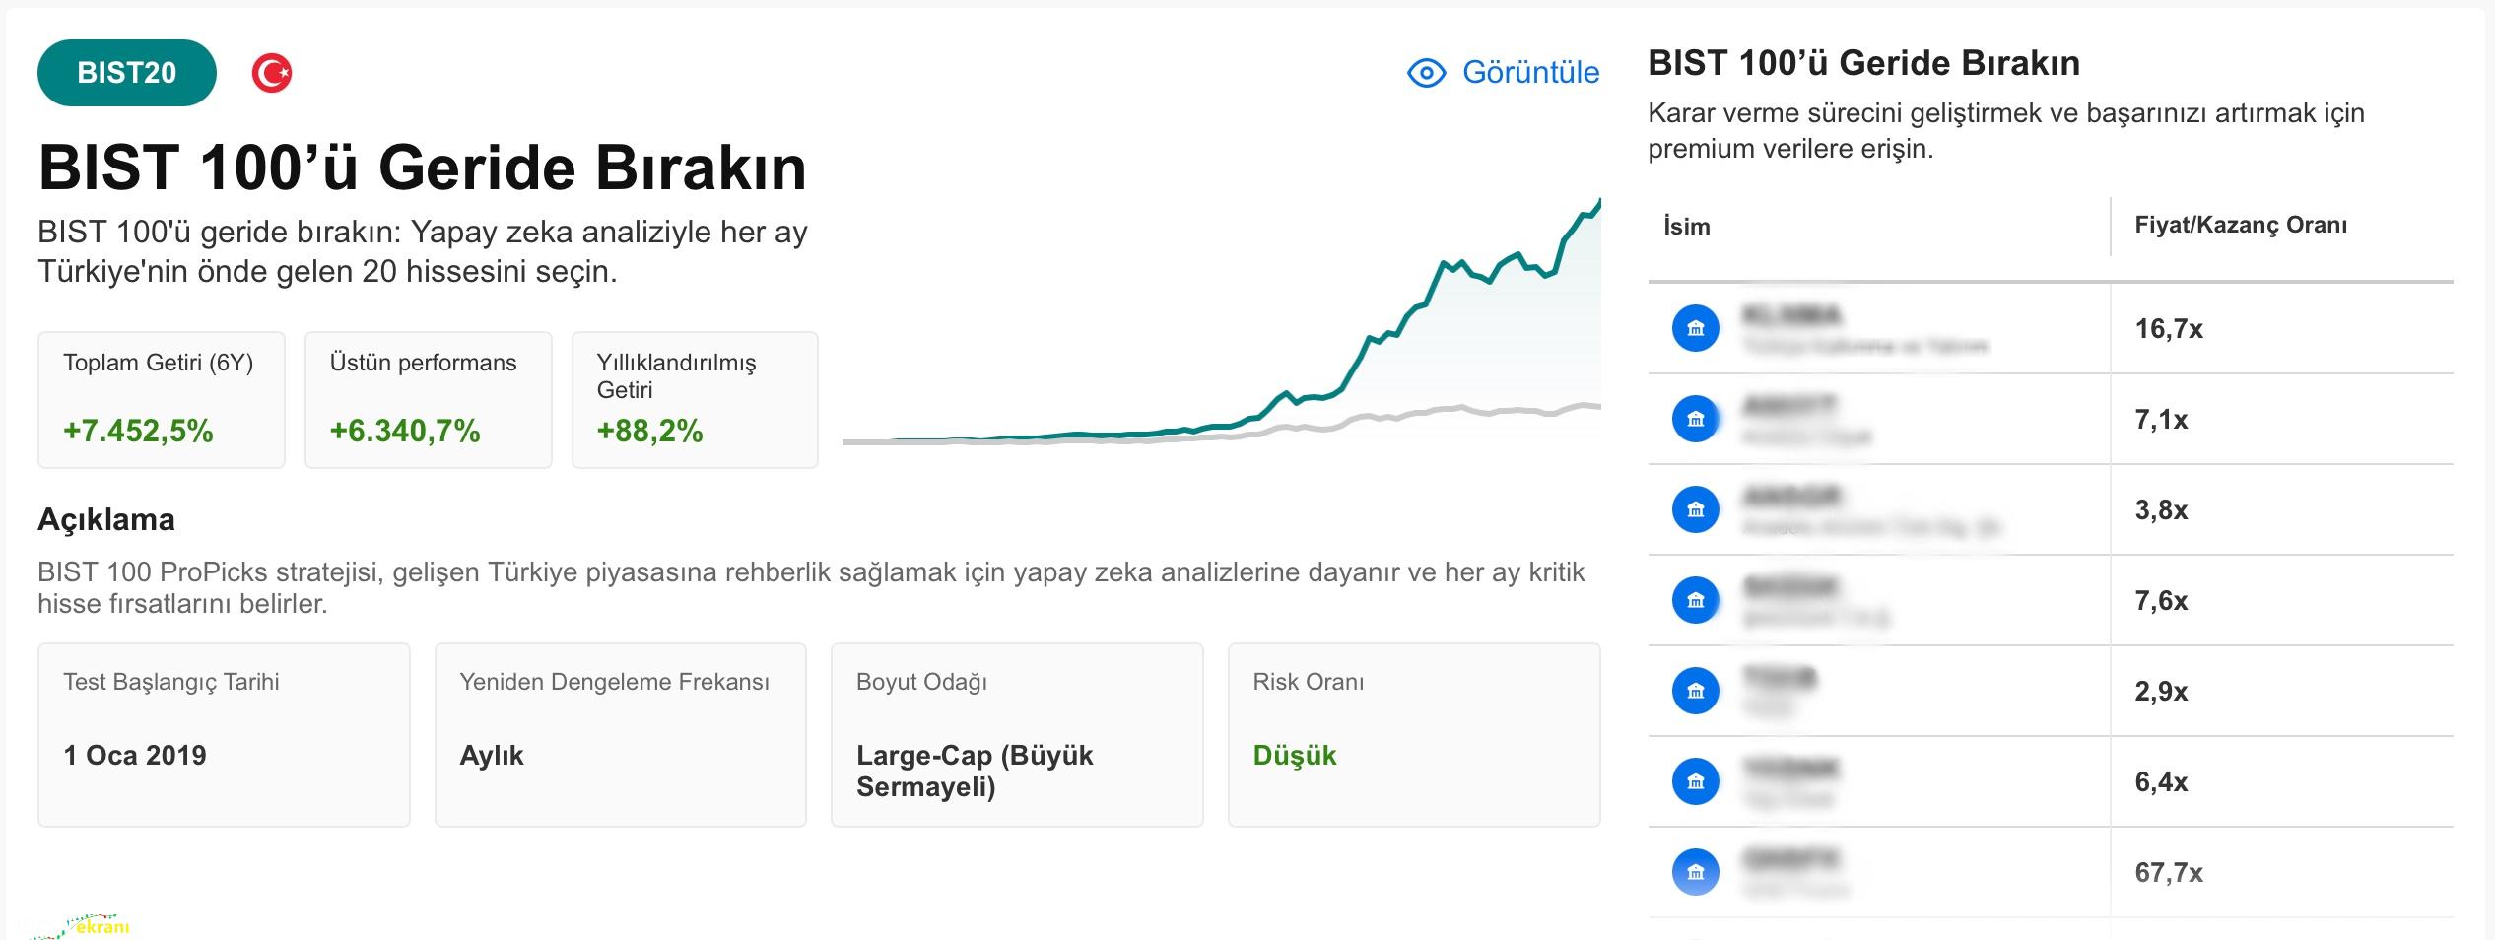Screen dimensions: 2495x940
Task: Click the Test Başlangıç Tarihi card
Action: click(224, 735)
